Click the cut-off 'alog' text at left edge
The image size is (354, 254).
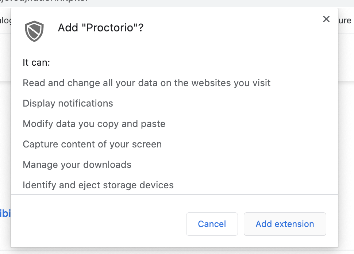pos(5,21)
